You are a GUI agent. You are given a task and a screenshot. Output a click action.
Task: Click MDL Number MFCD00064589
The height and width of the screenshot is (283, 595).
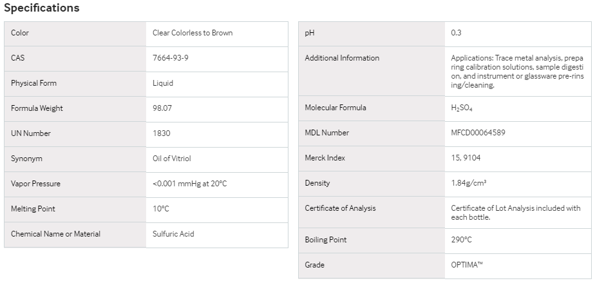coord(478,133)
